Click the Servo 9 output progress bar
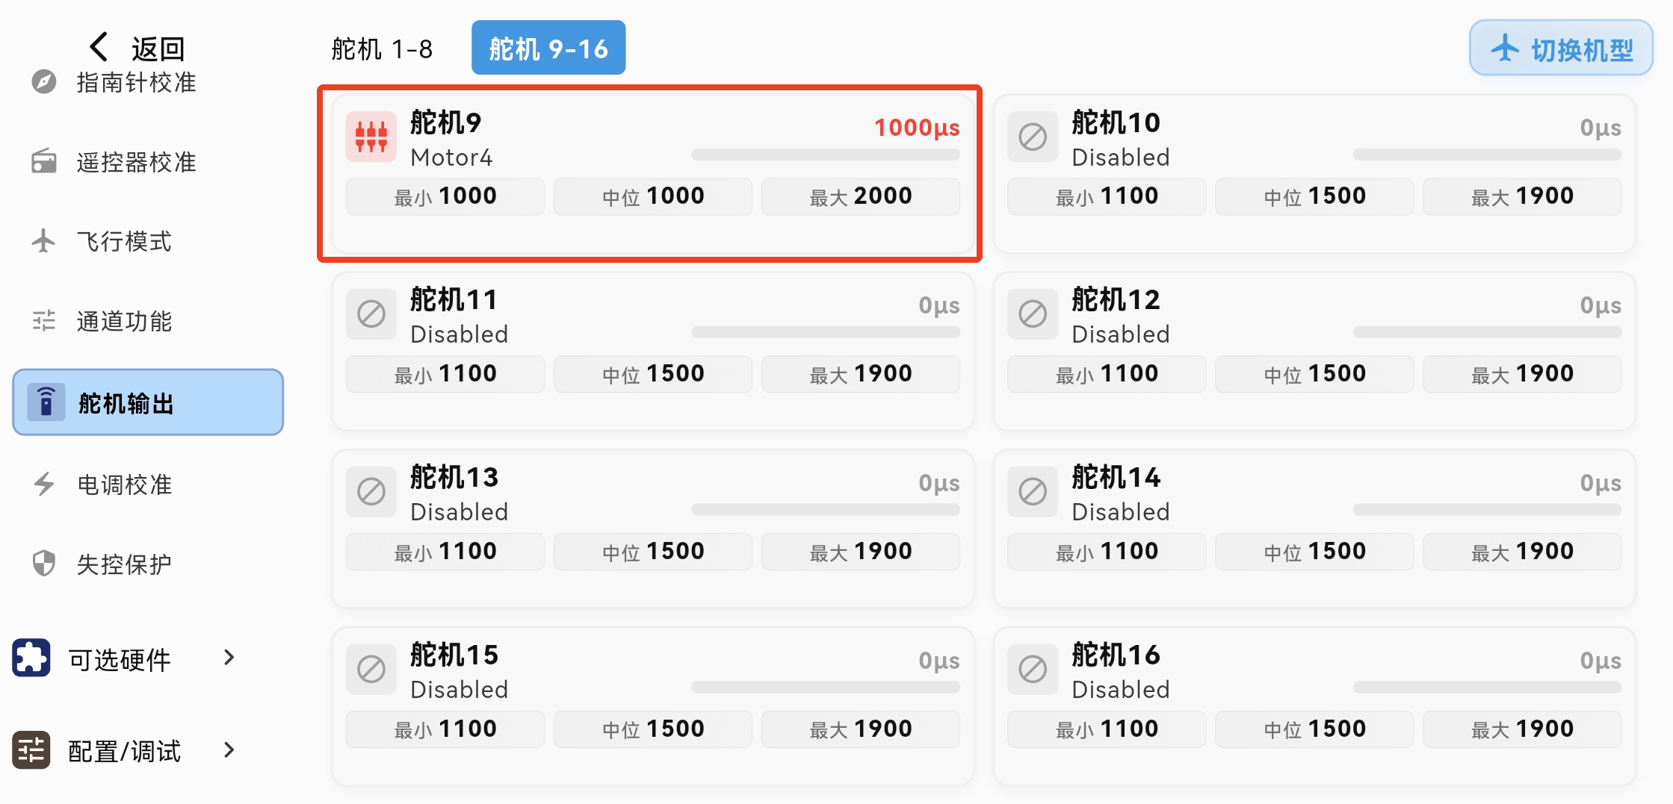This screenshot has height=804, width=1673. click(825, 155)
